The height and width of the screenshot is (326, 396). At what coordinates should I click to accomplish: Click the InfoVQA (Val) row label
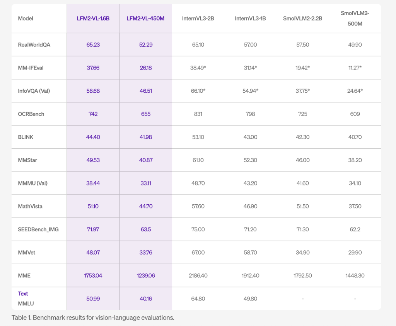(x=34, y=91)
